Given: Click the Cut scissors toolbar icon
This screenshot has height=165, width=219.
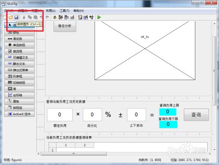Looking at the screenshot, I should [x=24, y=18].
